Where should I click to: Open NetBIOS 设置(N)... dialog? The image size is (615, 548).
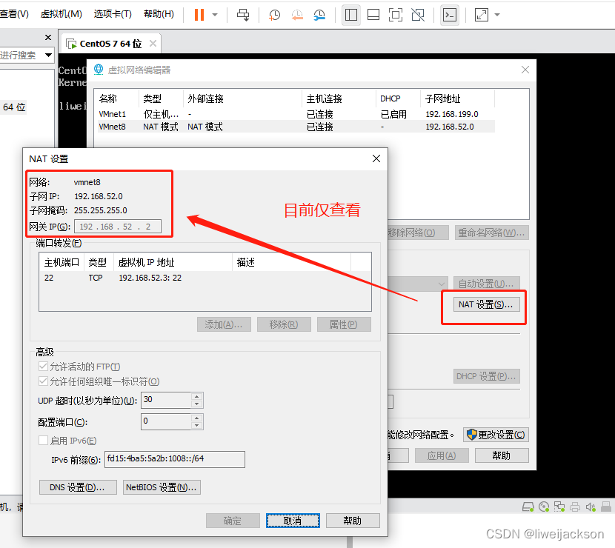pos(162,487)
